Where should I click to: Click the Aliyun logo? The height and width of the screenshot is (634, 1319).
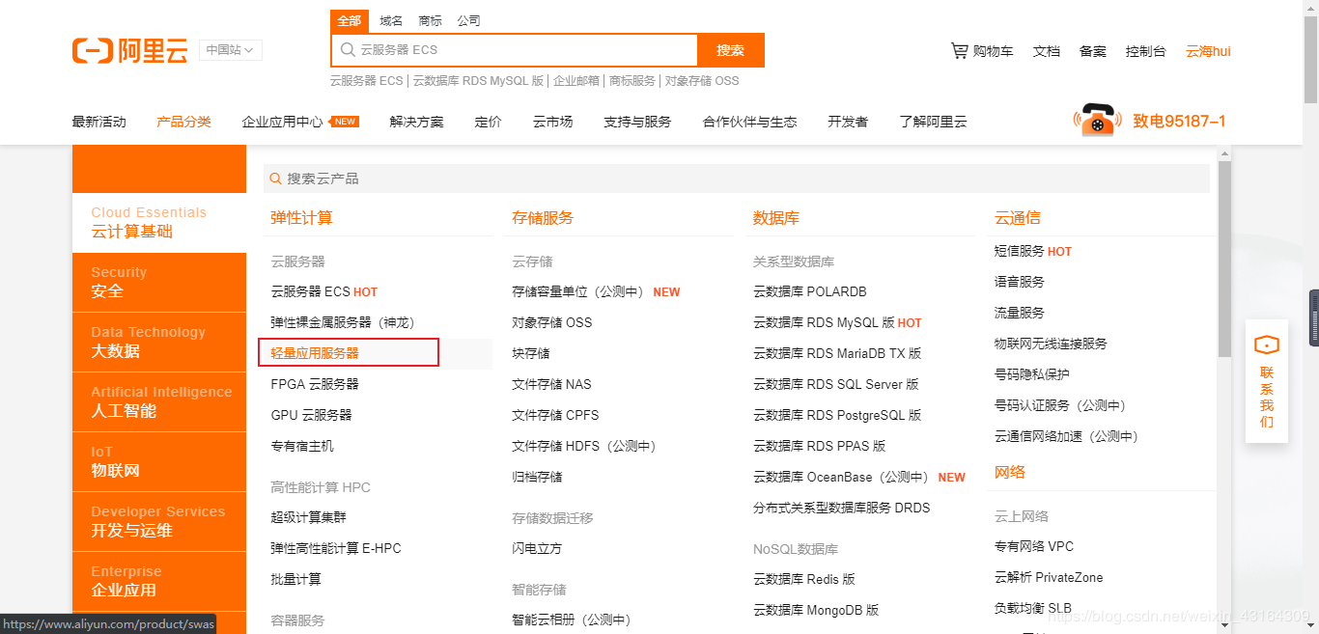tap(130, 51)
